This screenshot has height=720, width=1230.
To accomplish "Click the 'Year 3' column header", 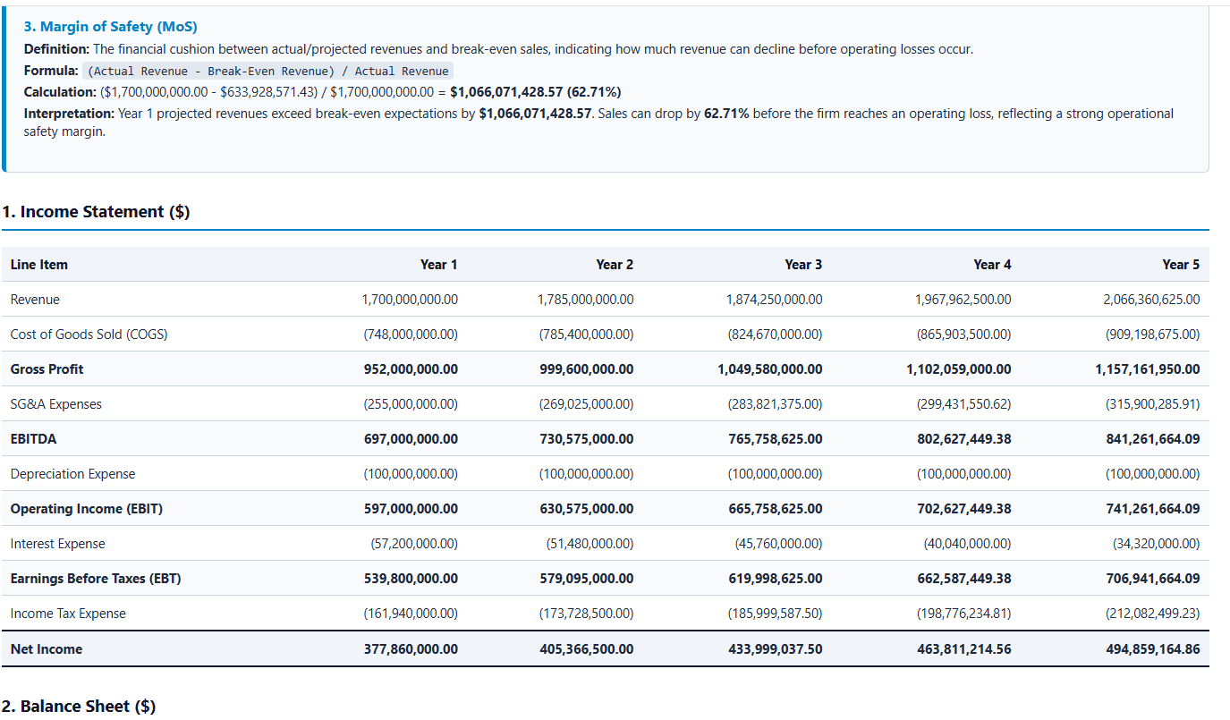I will click(803, 265).
